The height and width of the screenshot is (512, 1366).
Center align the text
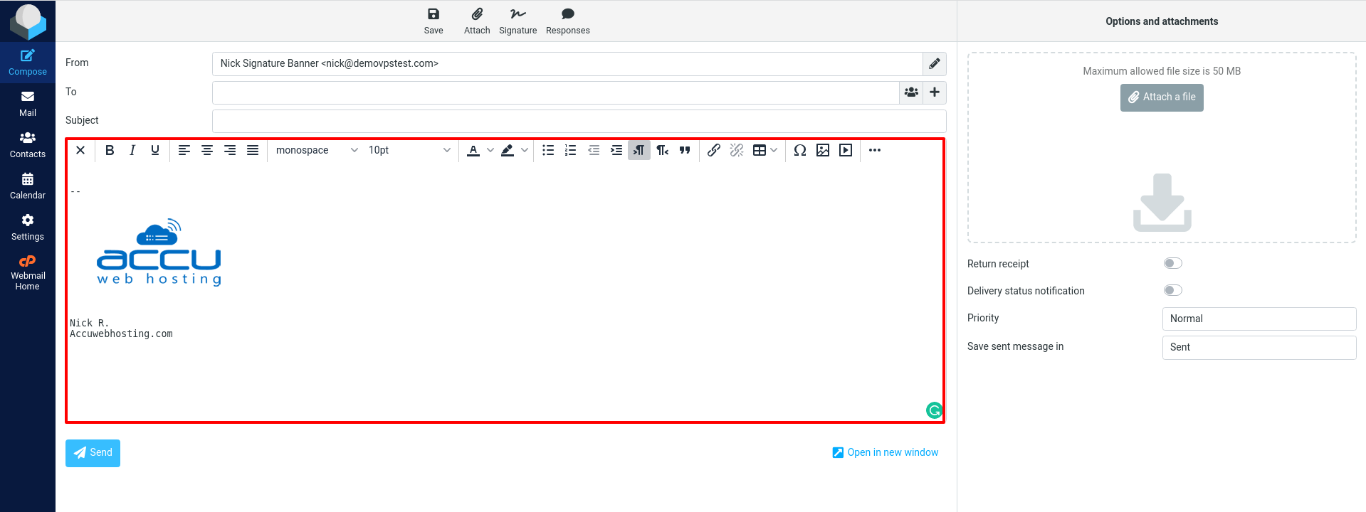click(207, 150)
